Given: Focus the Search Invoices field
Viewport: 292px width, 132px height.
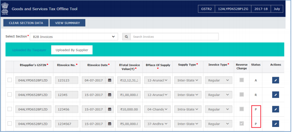Looking at the screenshot, I should [175, 37].
